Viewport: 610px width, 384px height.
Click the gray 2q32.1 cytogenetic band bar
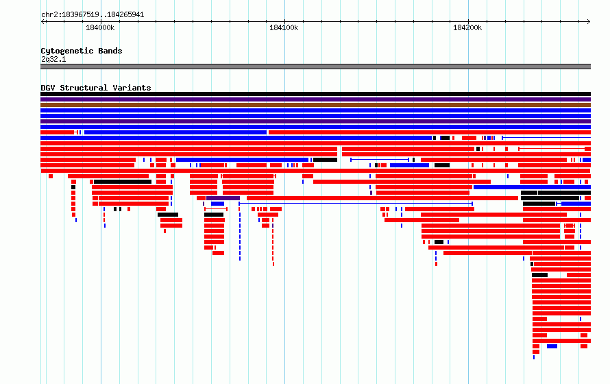(315, 67)
